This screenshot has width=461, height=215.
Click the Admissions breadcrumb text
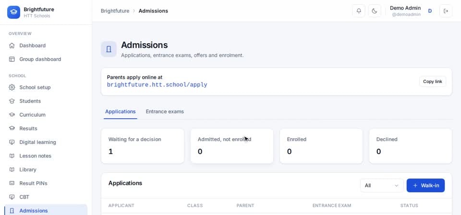click(x=154, y=11)
